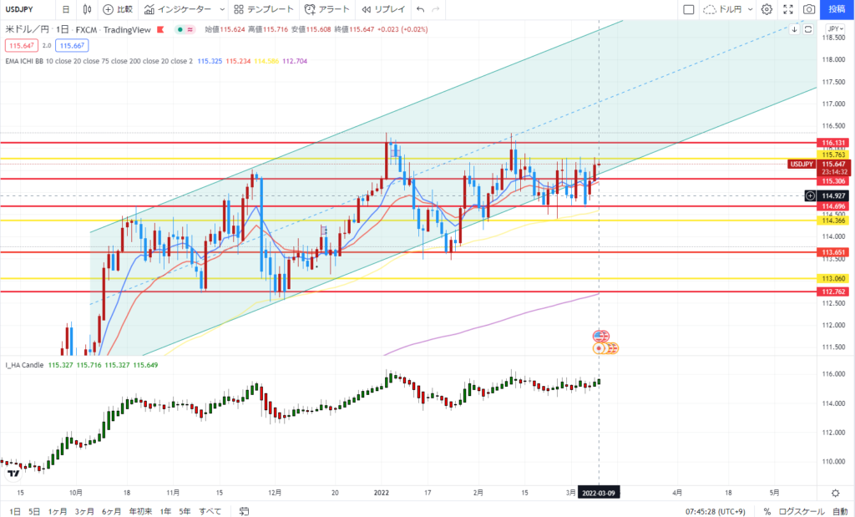Open chart settings gear in toolbar
This screenshot has height=517, width=855.
(766, 9)
